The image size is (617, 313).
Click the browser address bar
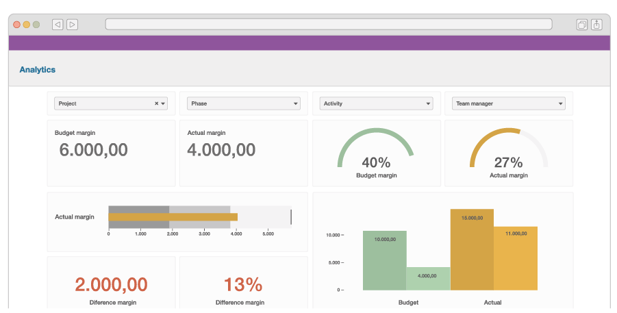pos(329,24)
